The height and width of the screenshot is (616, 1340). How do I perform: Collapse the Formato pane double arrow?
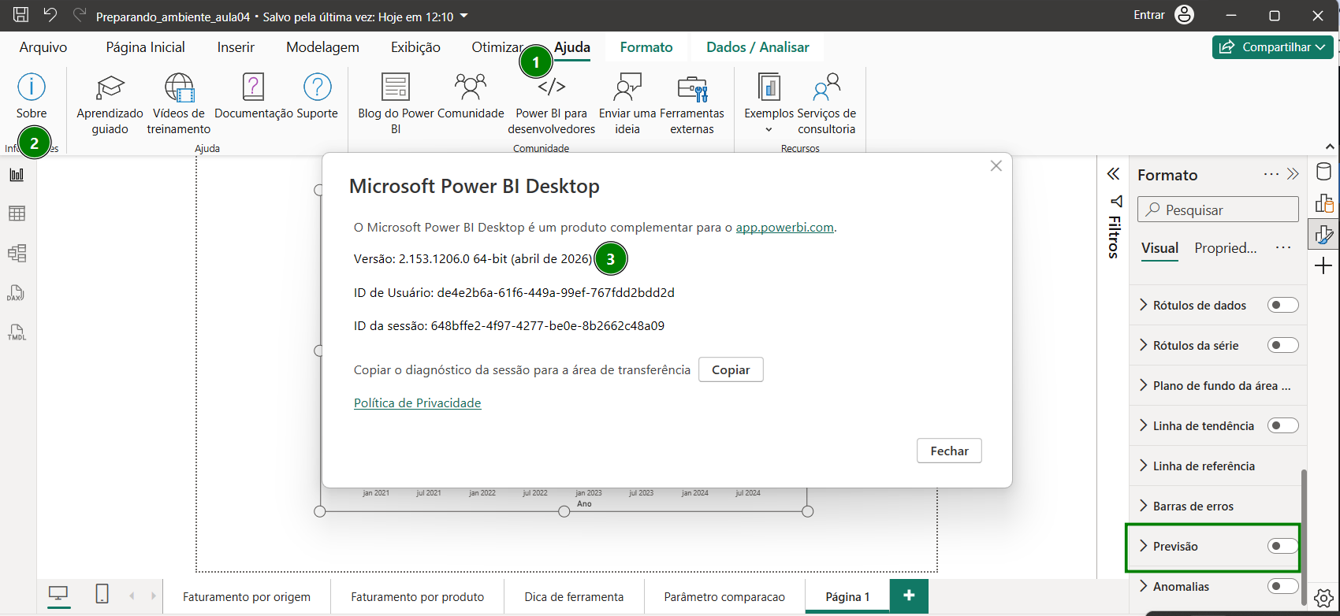[1293, 174]
